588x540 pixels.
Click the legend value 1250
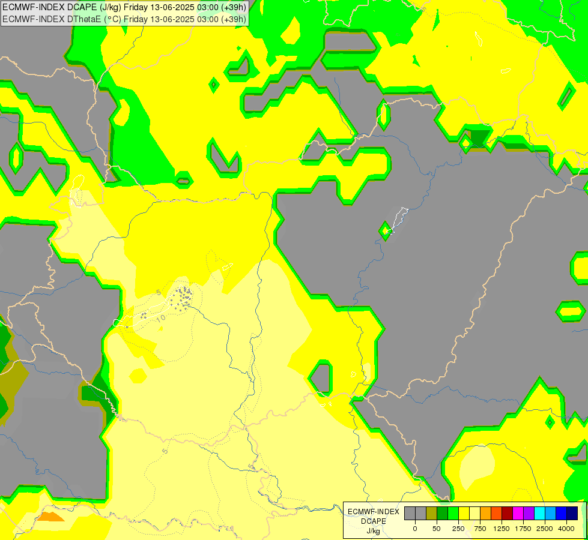tap(501, 529)
